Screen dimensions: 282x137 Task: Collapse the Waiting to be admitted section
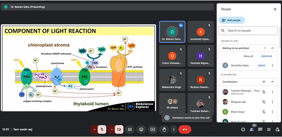(272, 48)
